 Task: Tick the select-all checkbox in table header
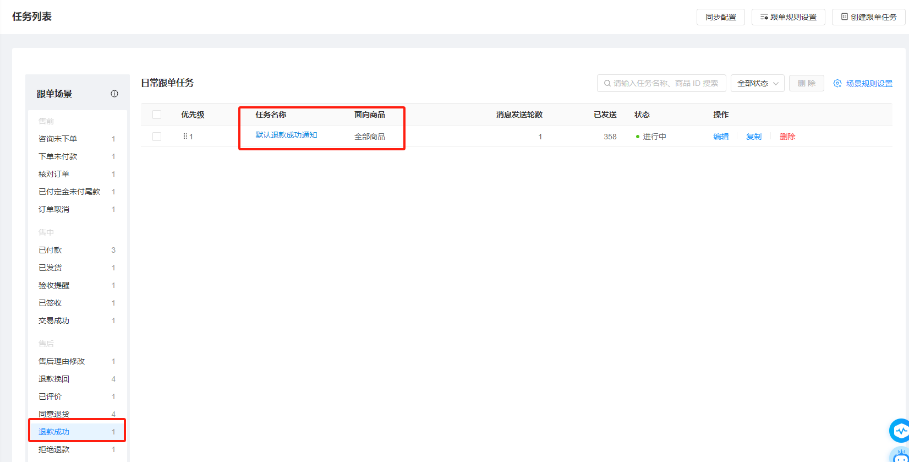coord(157,115)
